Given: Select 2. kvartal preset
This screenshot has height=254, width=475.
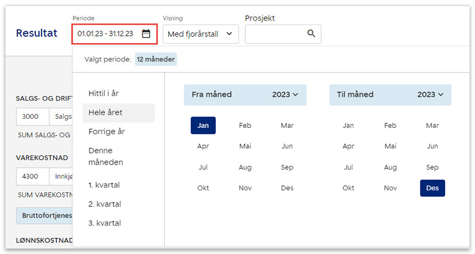Looking at the screenshot, I should 104,204.
